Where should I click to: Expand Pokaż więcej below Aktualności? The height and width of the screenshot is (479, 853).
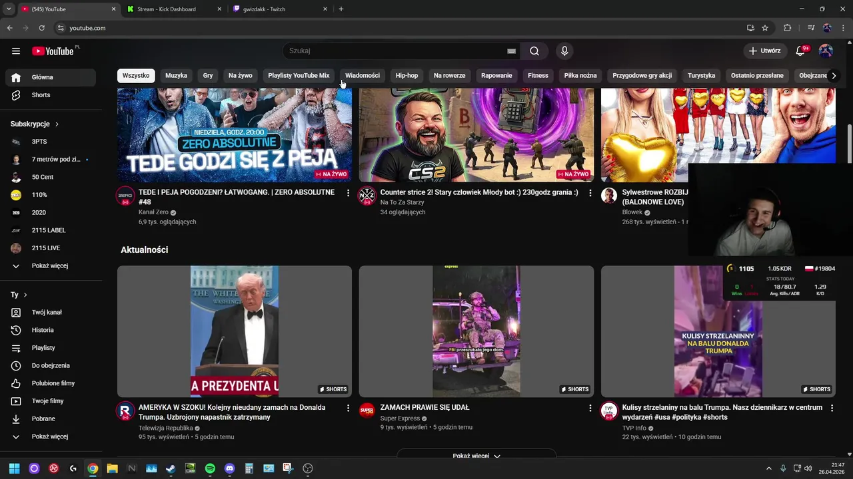pyautogui.click(x=476, y=456)
